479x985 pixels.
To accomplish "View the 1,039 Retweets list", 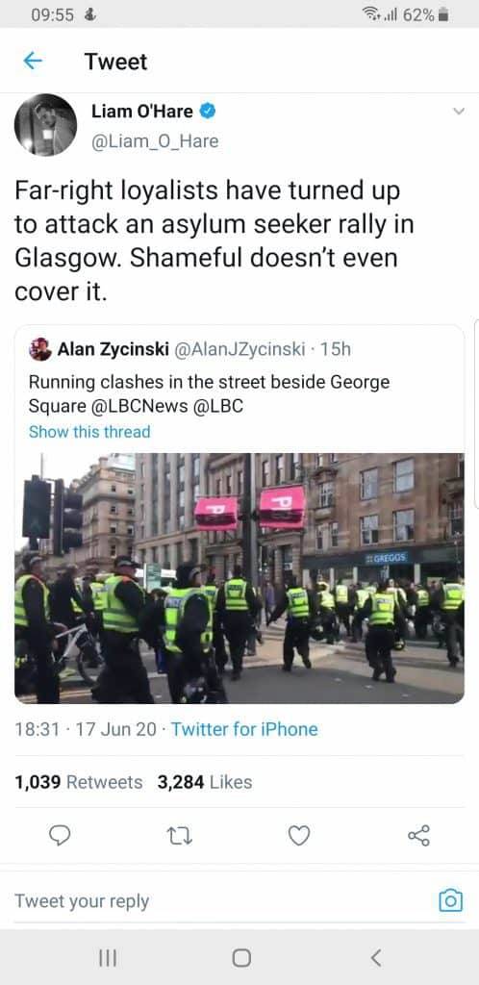I will pyautogui.click(x=79, y=782).
